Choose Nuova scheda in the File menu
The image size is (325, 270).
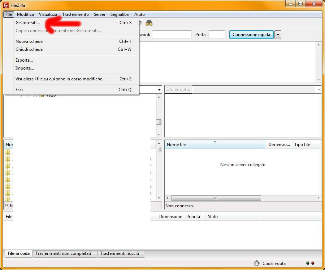point(29,41)
